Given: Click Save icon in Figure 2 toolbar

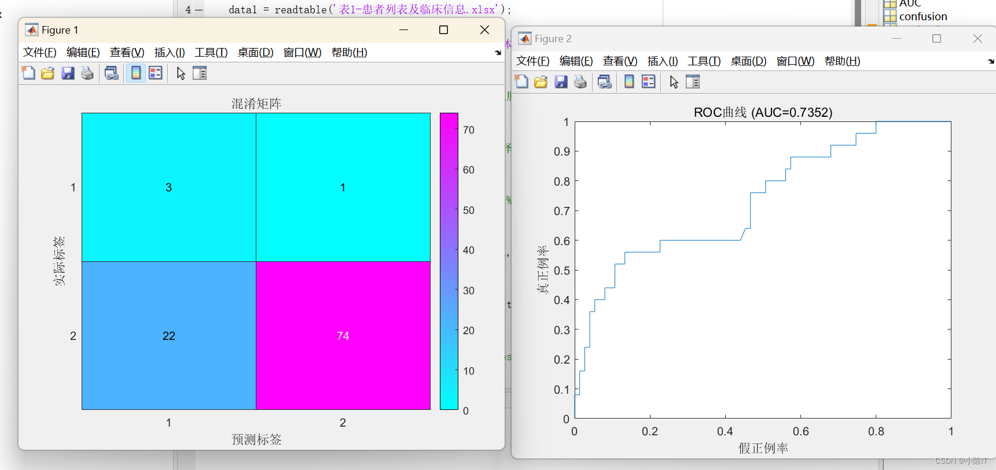Looking at the screenshot, I should [x=561, y=82].
